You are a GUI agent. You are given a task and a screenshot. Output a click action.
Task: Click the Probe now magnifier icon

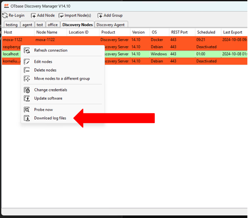[x=27, y=110]
